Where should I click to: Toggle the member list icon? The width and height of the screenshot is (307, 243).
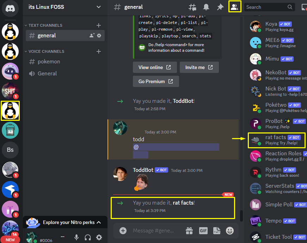click(234, 7)
